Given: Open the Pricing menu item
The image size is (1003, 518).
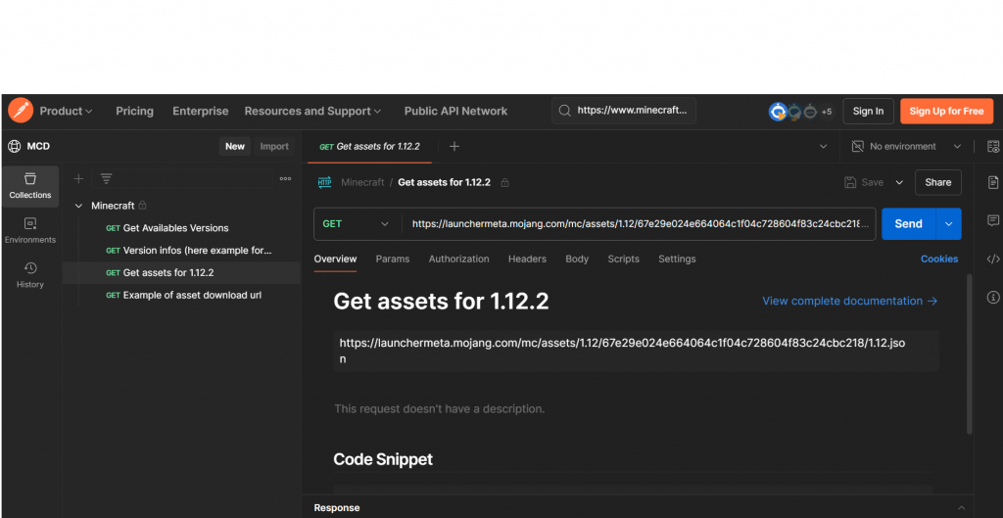Looking at the screenshot, I should tap(134, 112).
